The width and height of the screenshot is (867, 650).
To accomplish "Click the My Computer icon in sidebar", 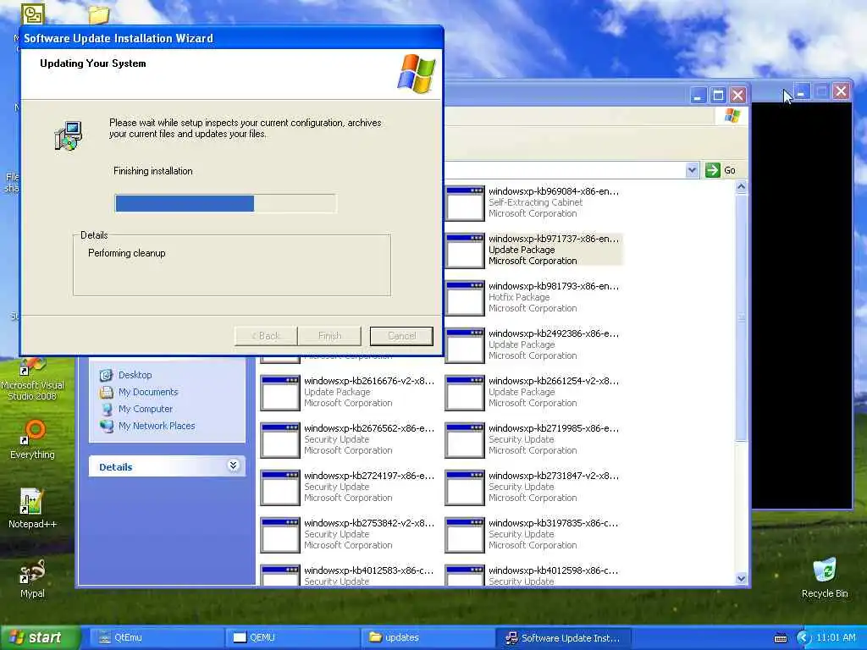I will (x=106, y=410).
